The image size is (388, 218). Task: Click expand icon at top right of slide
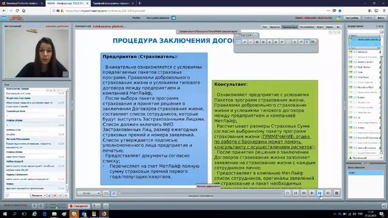339,32
